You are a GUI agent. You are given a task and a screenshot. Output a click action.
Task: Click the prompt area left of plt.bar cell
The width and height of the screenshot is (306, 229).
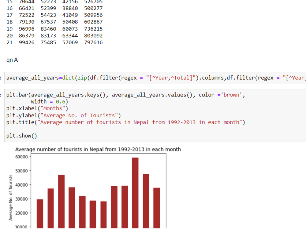2,95
